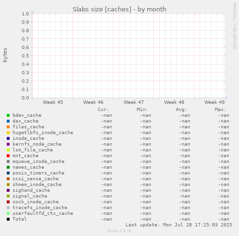Select the sock_inode_cache legend label
The height and width of the screenshot is (236, 239).
point(36,202)
